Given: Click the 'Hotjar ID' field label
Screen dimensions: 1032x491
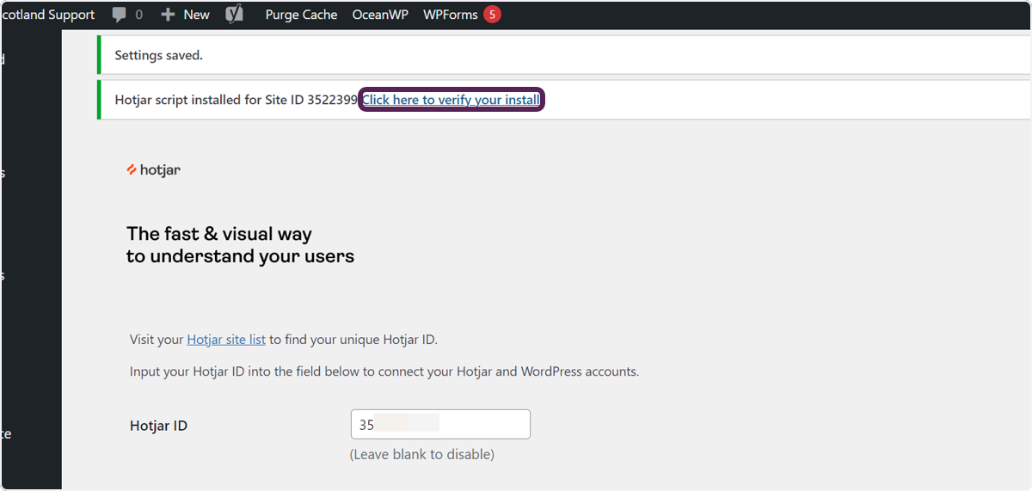Looking at the screenshot, I should [158, 426].
